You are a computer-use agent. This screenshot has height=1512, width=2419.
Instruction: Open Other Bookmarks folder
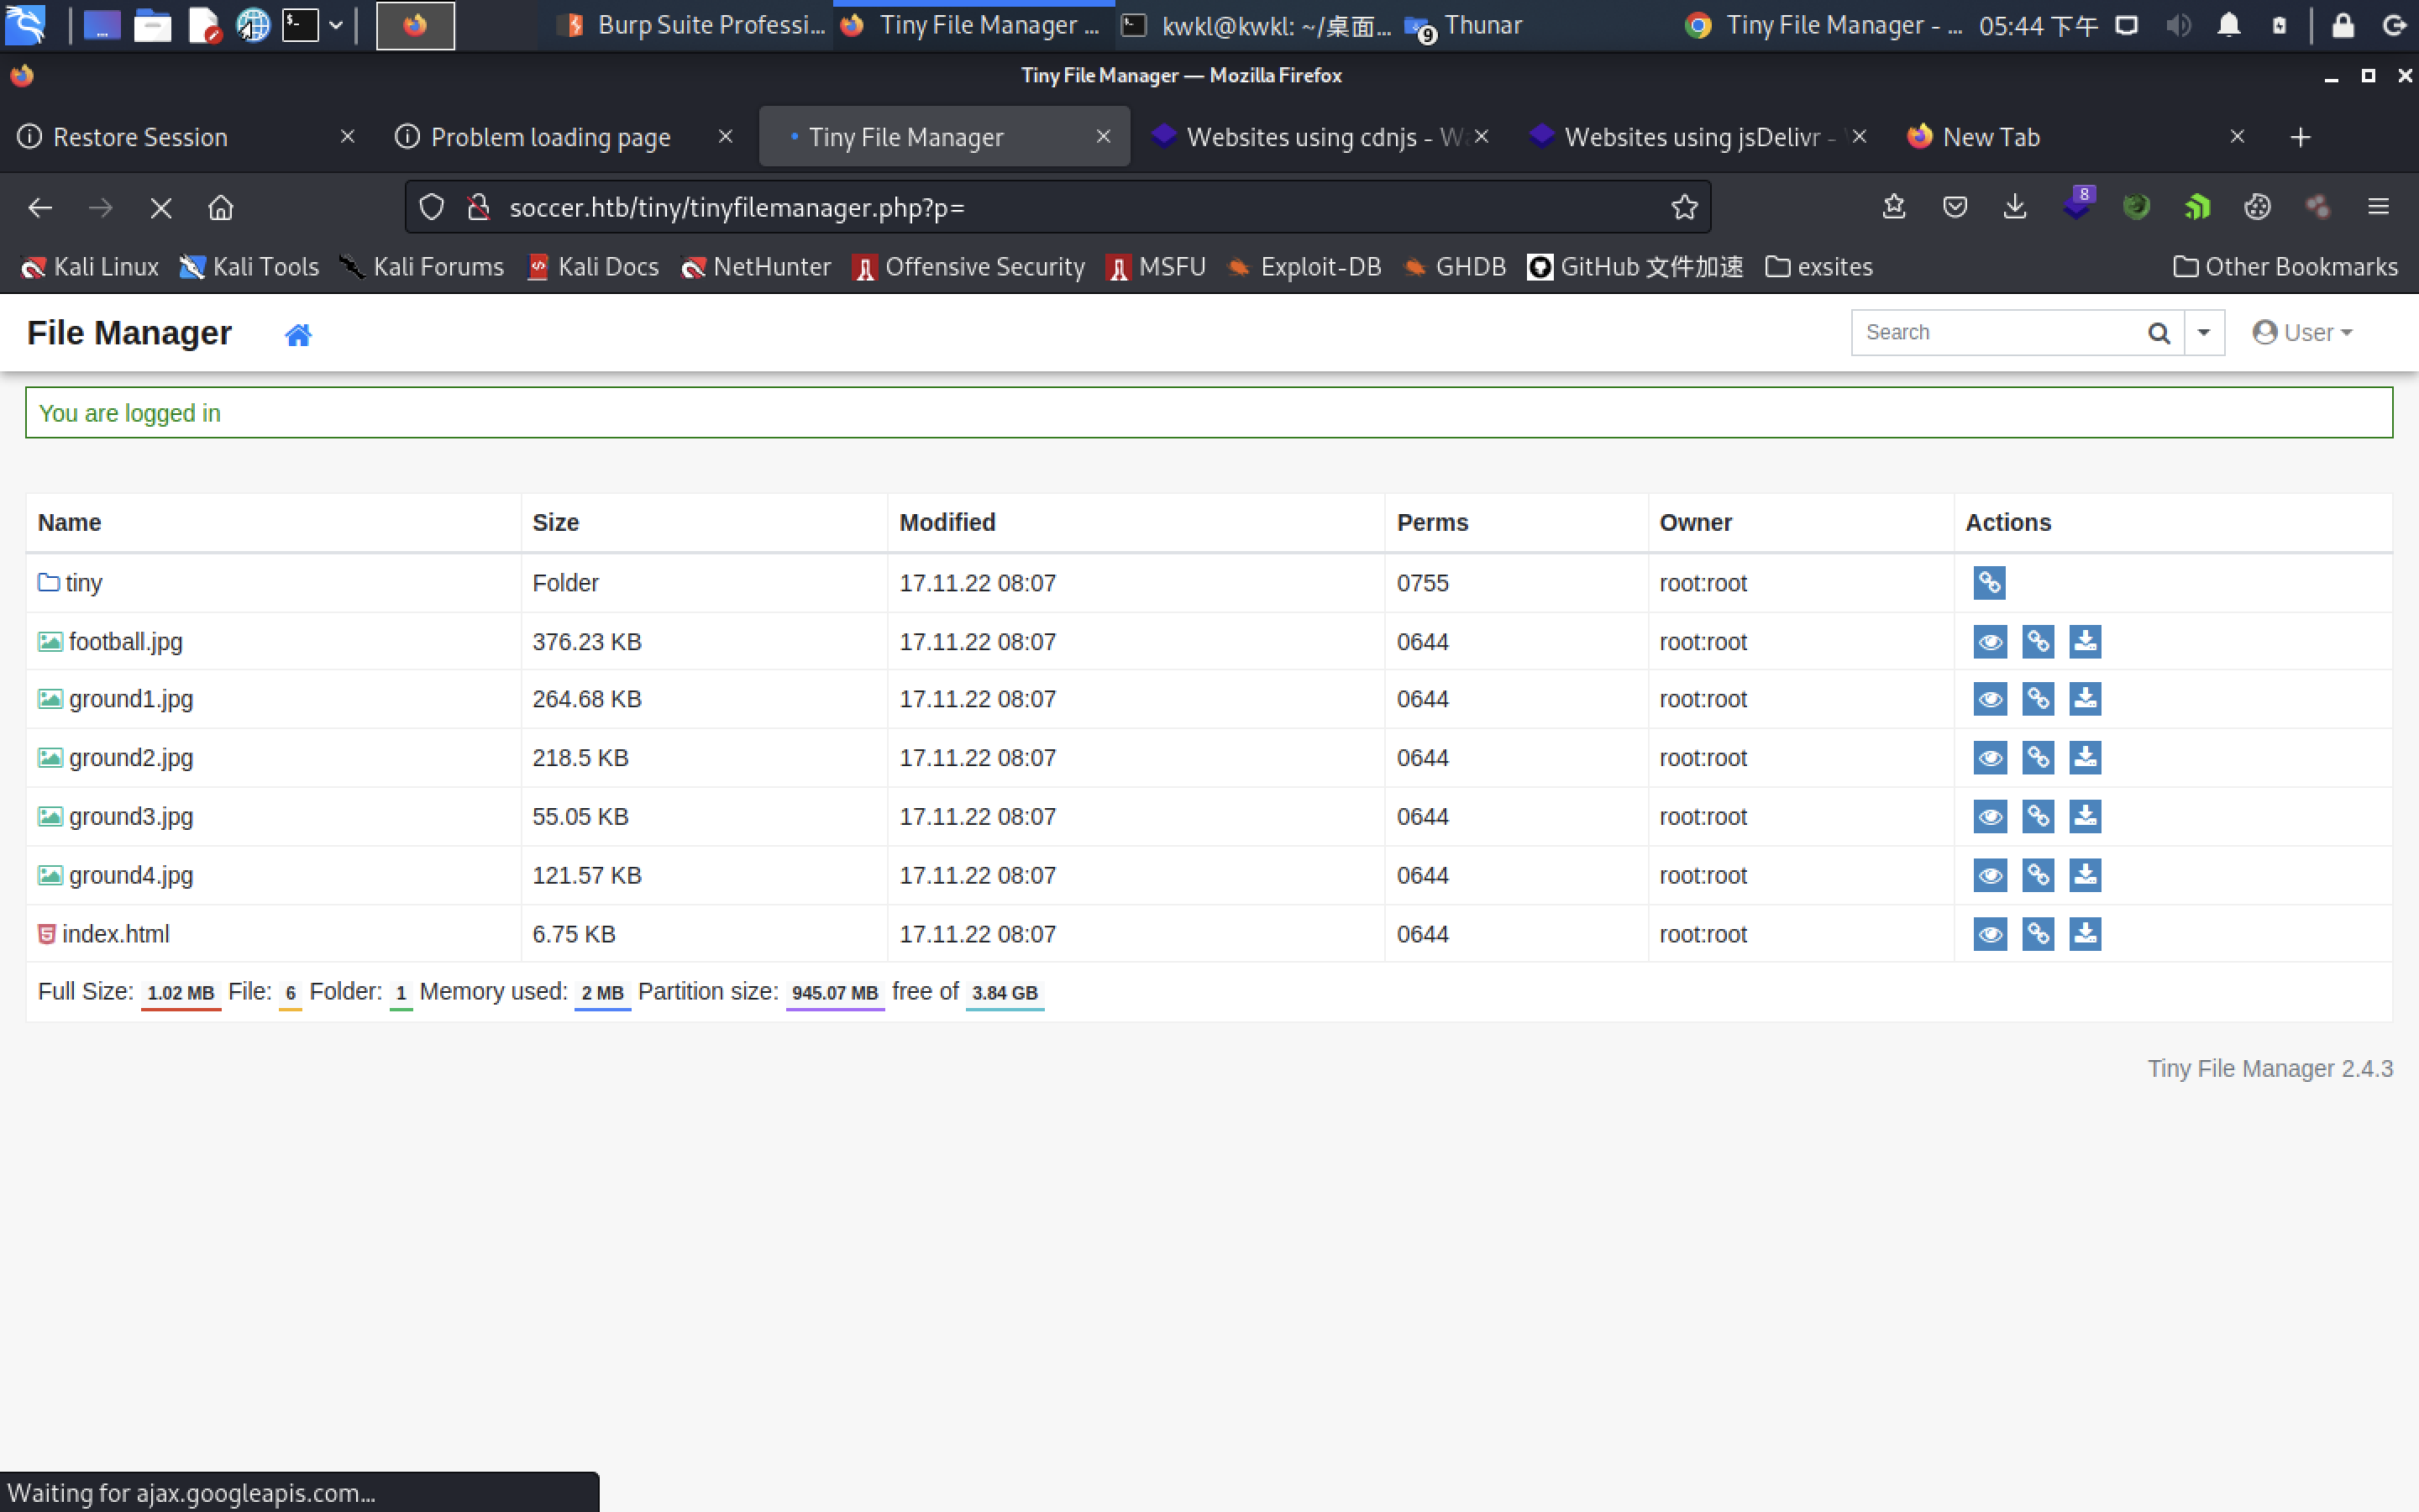pyautogui.click(x=2285, y=267)
